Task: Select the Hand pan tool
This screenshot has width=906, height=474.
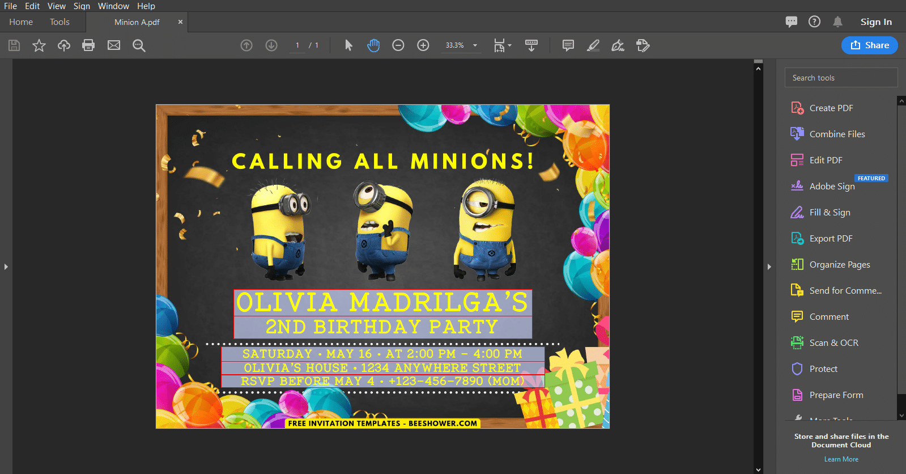Action: tap(373, 45)
